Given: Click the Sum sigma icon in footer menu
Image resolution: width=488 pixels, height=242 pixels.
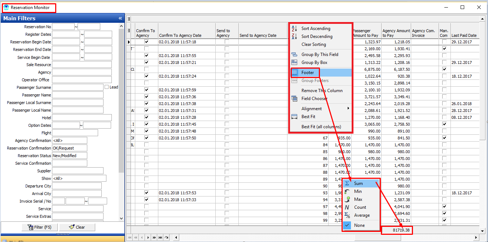Looking at the screenshot, I should pos(347,183).
